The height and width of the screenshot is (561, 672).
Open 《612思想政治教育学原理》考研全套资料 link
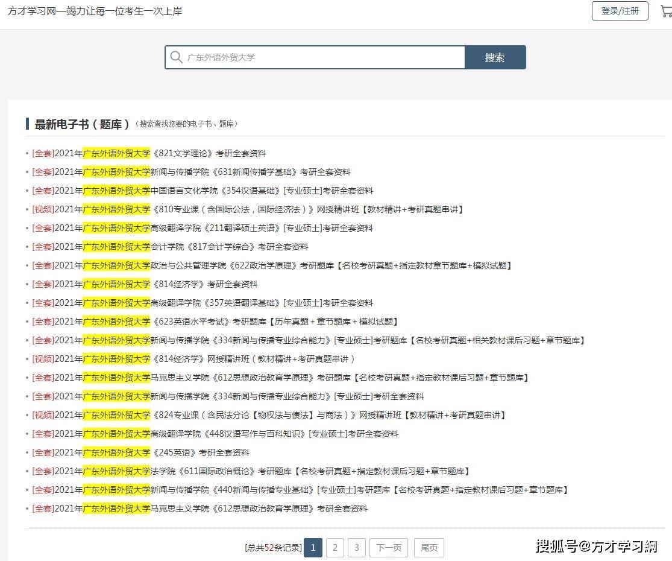pos(199,509)
